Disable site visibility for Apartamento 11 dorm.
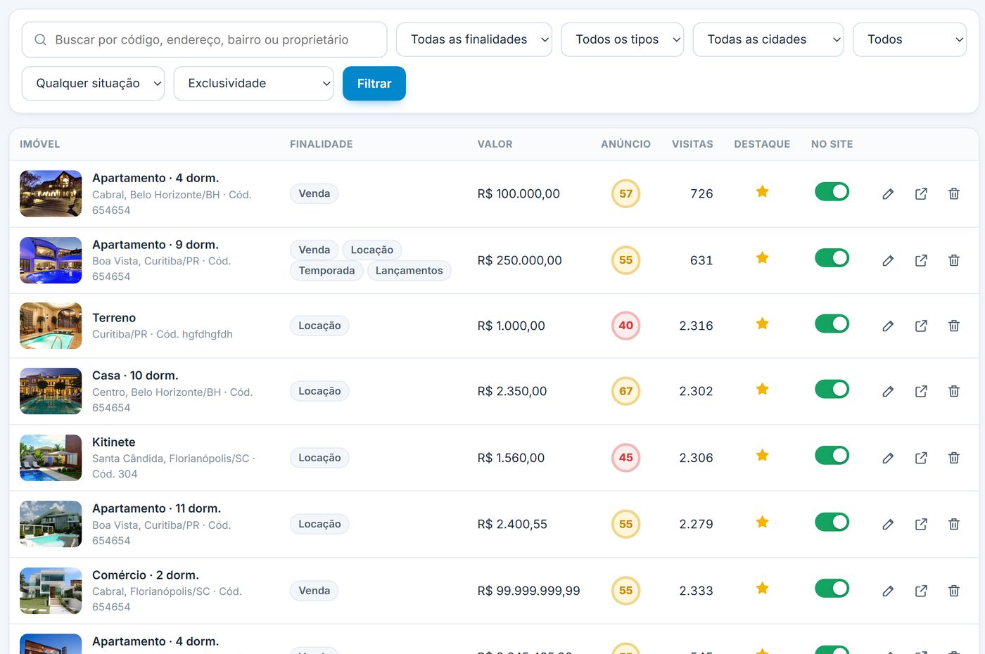Viewport: 985px width, 654px height. (832, 522)
